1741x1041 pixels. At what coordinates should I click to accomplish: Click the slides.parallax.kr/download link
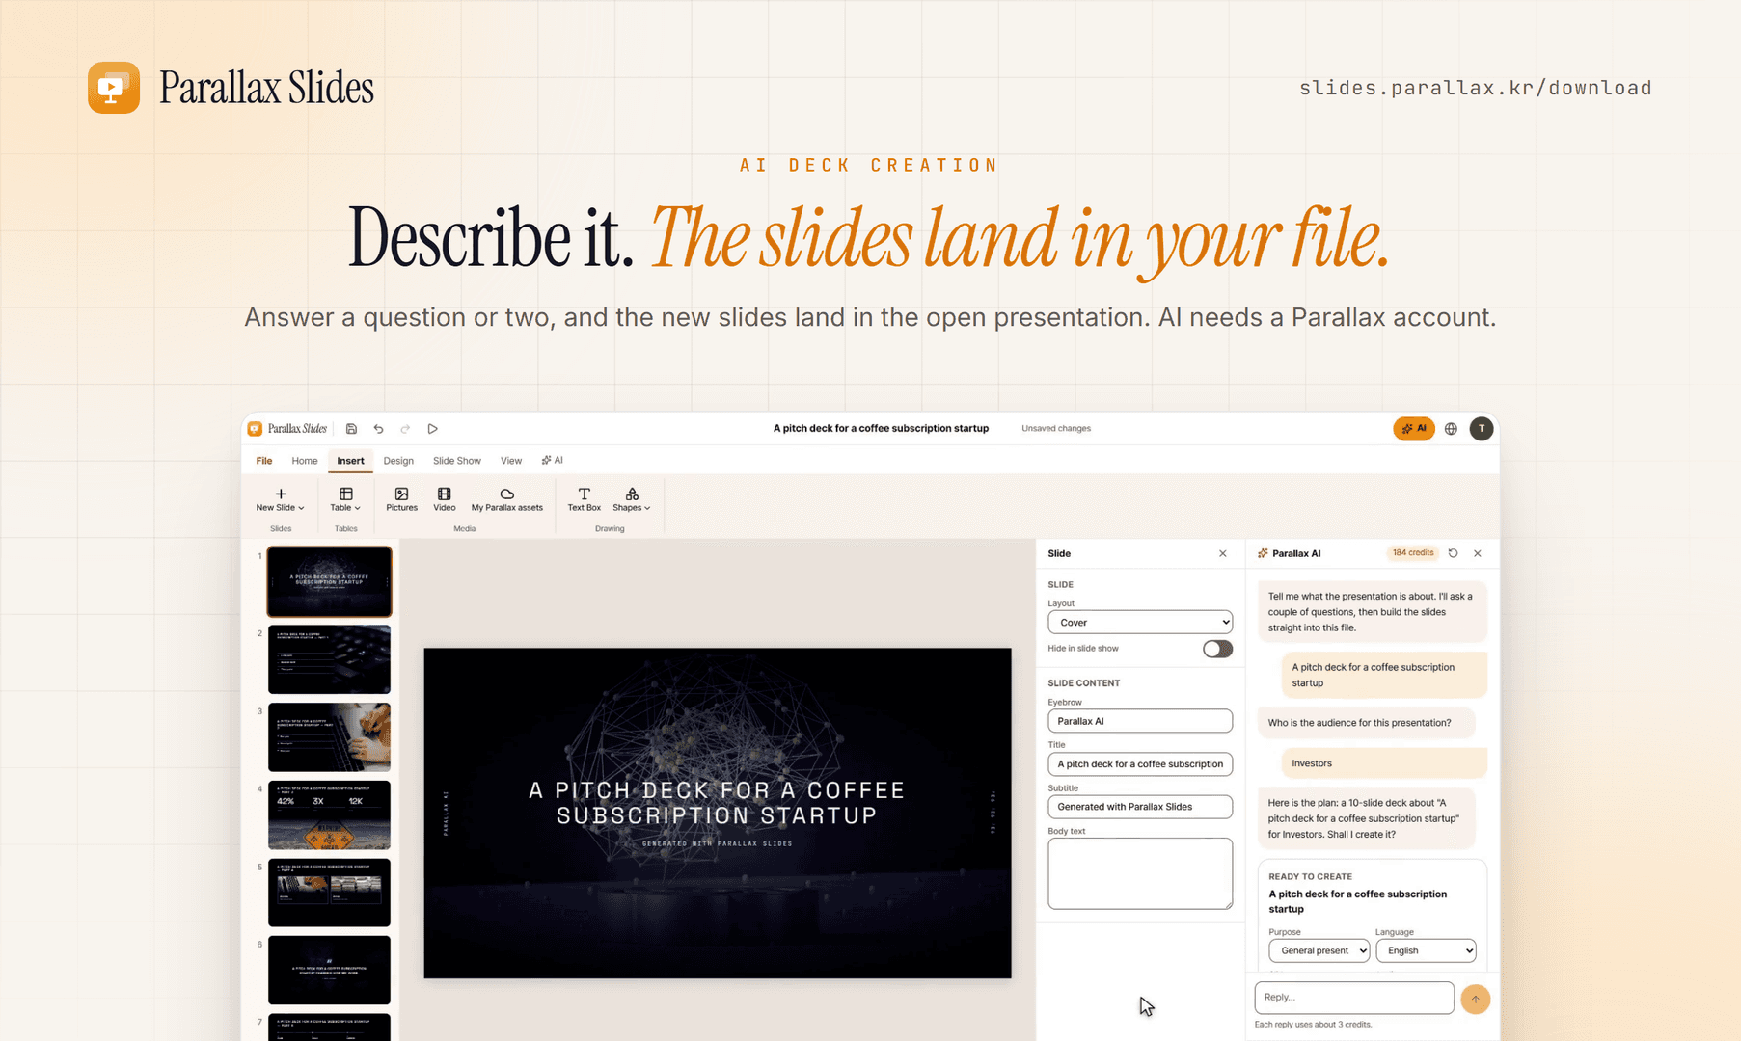[1475, 88]
